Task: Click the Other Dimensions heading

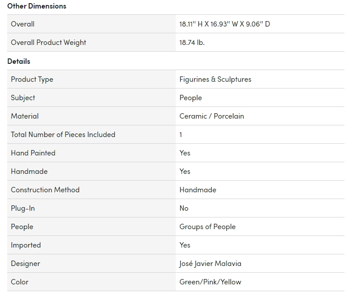Action: pyautogui.click(x=37, y=6)
